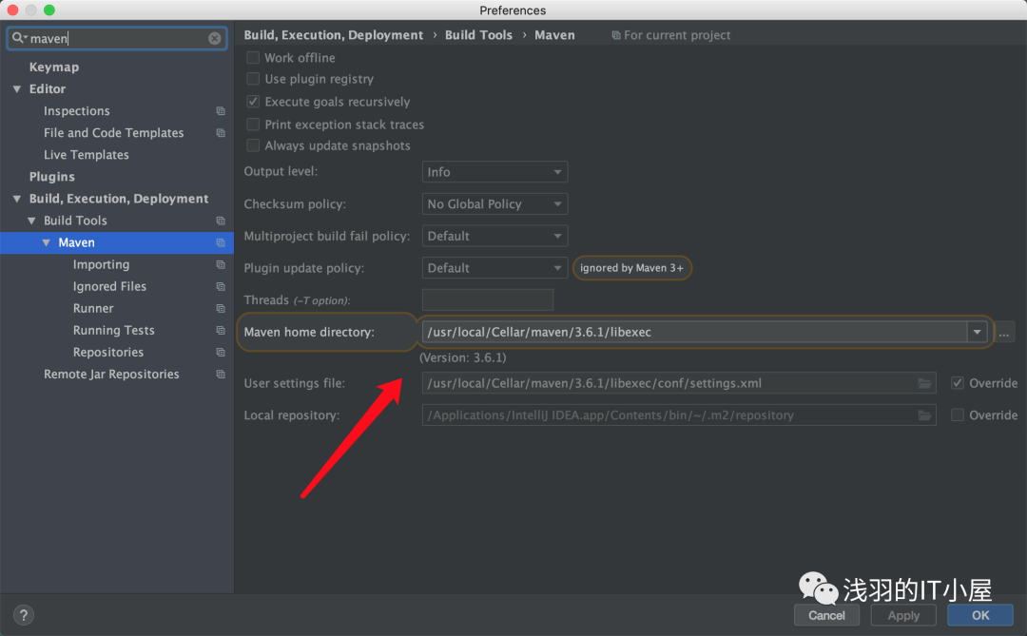Image resolution: width=1027 pixels, height=636 pixels.
Task: Browse folder for User settings file
Action: [x=924, y=384]
